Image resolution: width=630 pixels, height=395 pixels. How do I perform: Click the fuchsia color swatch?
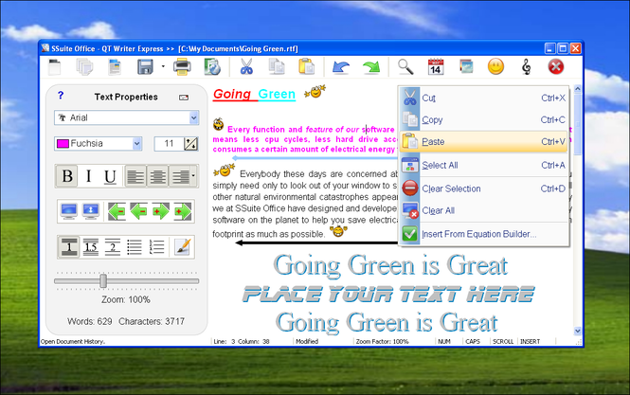(x=63, y=143)
